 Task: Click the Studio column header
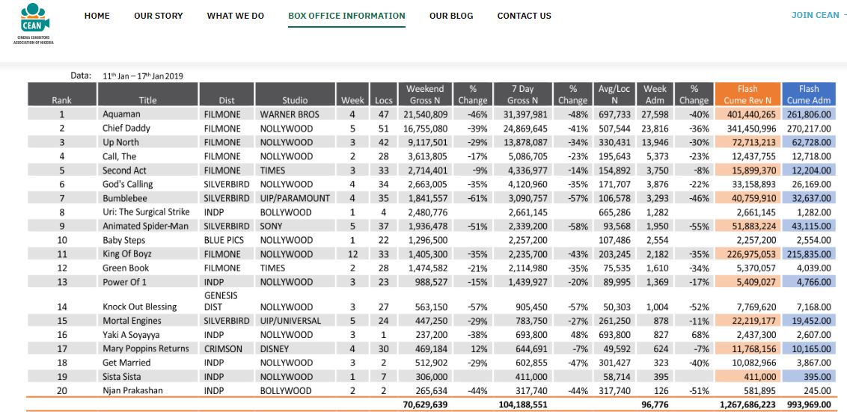pyautogui.click(x=295, y=94)
